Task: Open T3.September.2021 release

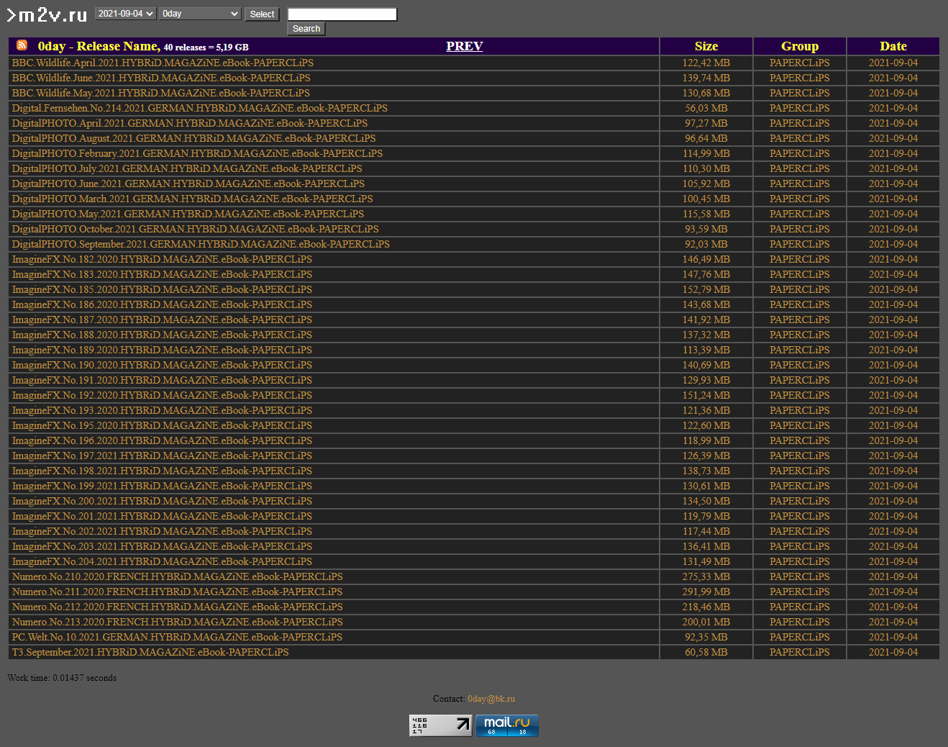Action: 150,652
